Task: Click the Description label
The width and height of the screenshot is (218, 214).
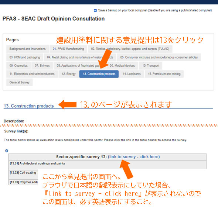Action: coord(14,121)
